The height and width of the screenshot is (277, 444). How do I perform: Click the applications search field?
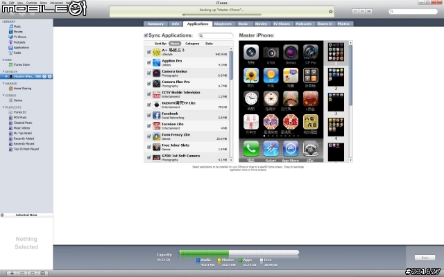[216, 35]
